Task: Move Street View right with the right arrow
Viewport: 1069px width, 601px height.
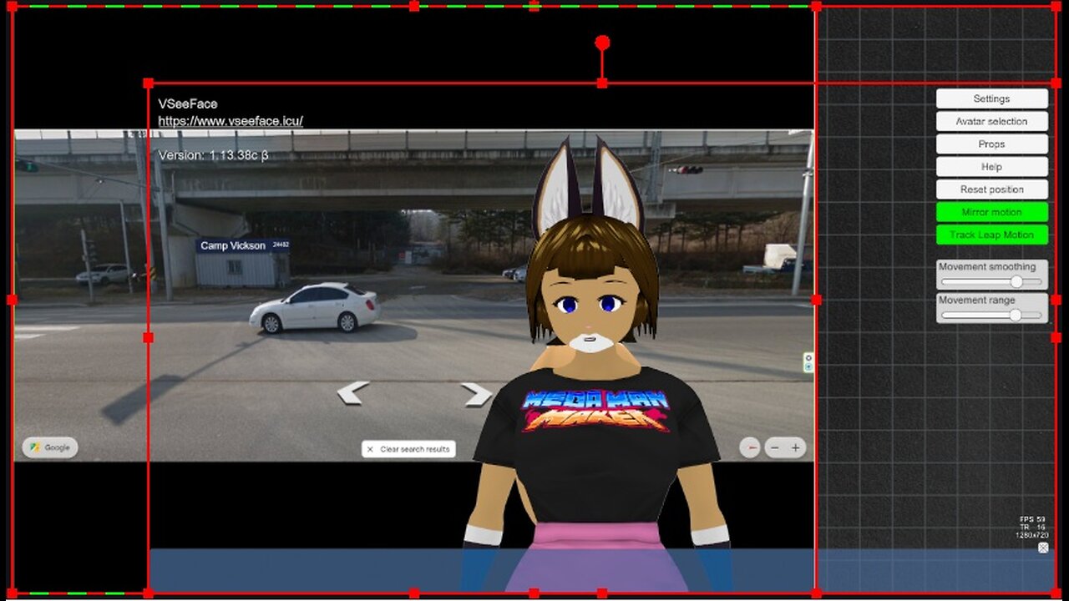Action: click(x=477, y=394)
